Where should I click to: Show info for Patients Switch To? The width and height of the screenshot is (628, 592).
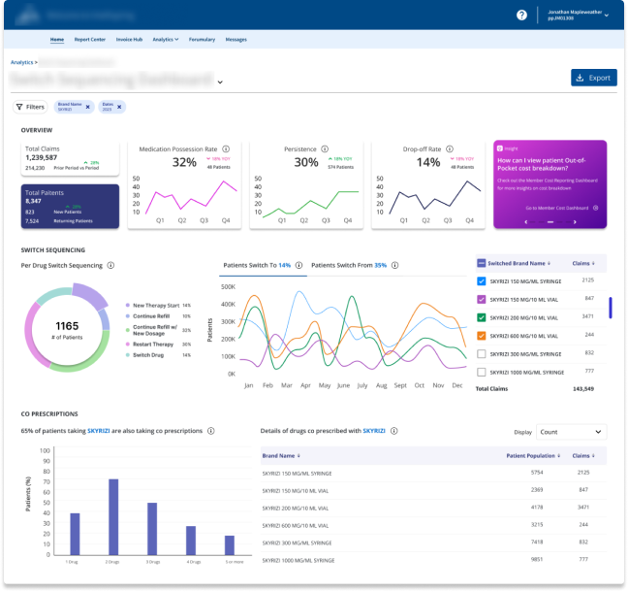(298, 266)
